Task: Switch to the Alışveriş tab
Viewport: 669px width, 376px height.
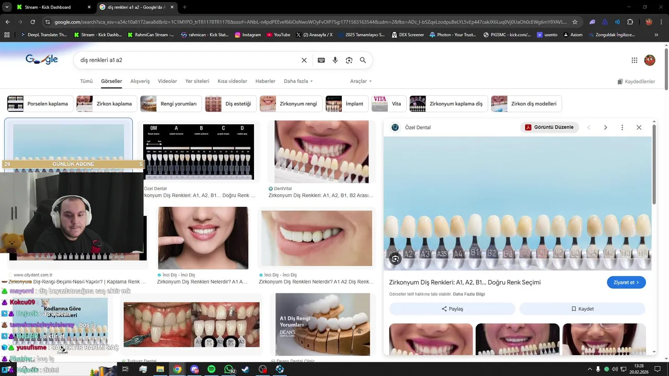Action: coord(140,81)
